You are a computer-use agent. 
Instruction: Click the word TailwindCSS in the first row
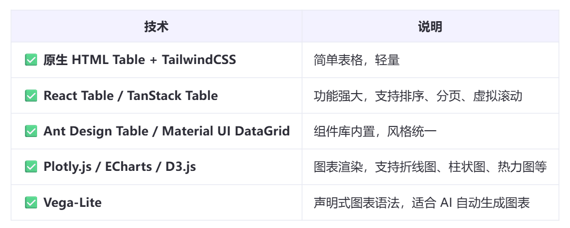[x=199, y=60]
